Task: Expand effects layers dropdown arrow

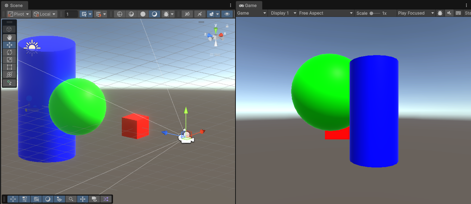Action: pyautogui.click(x=218, y=14)
